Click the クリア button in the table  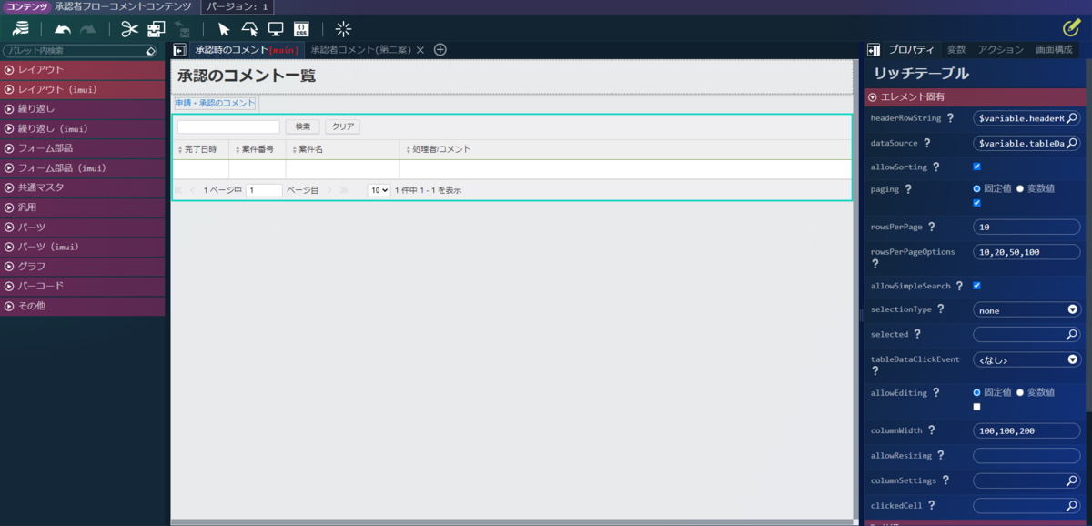342,126
